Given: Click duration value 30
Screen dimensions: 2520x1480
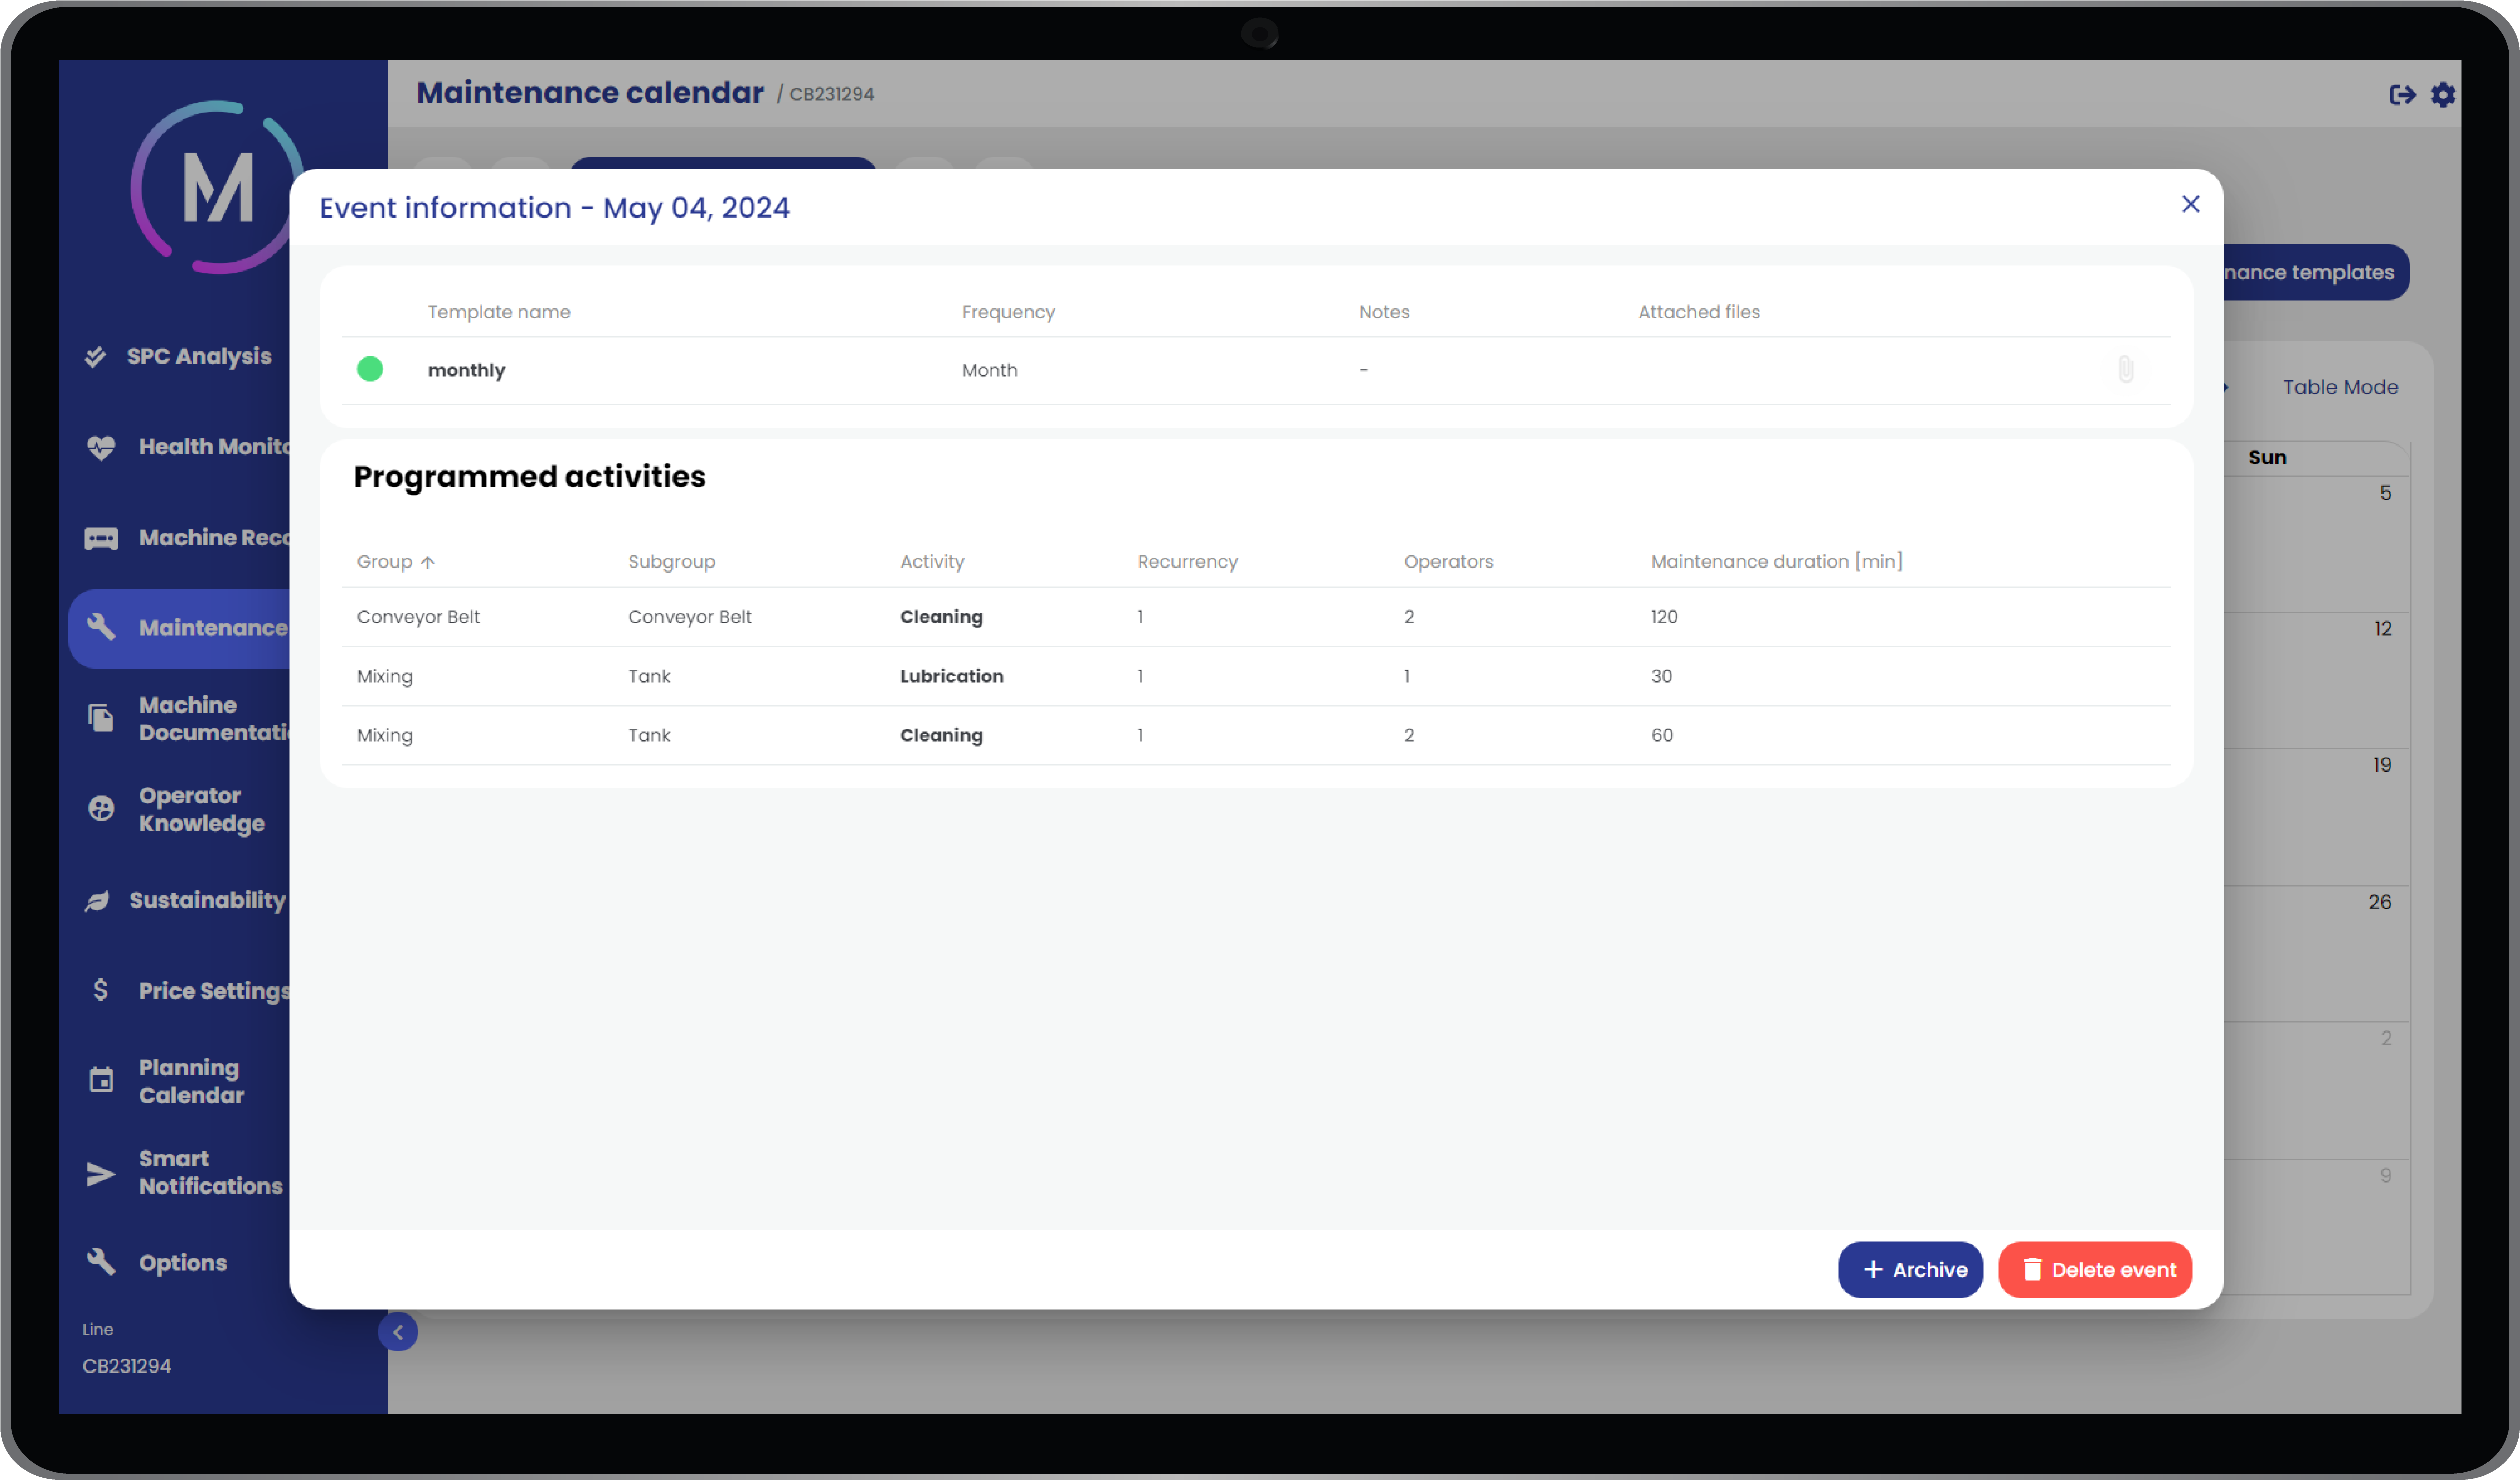Looking at the screenshot, I should click(1661, 676).
